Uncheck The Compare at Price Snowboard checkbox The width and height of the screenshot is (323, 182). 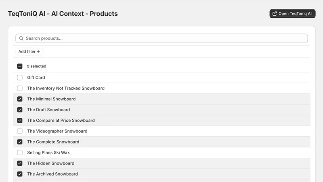click(20, 121)
